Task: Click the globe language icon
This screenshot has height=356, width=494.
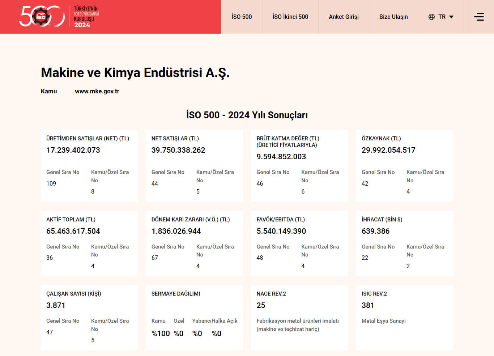Action: pos(431,17)
